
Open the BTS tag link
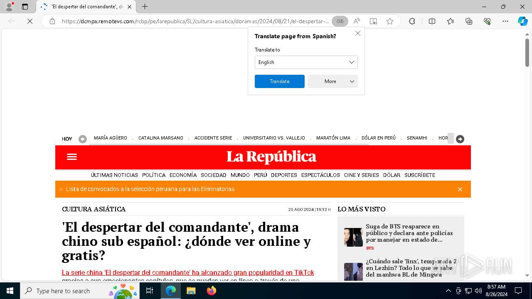[370, 248]
